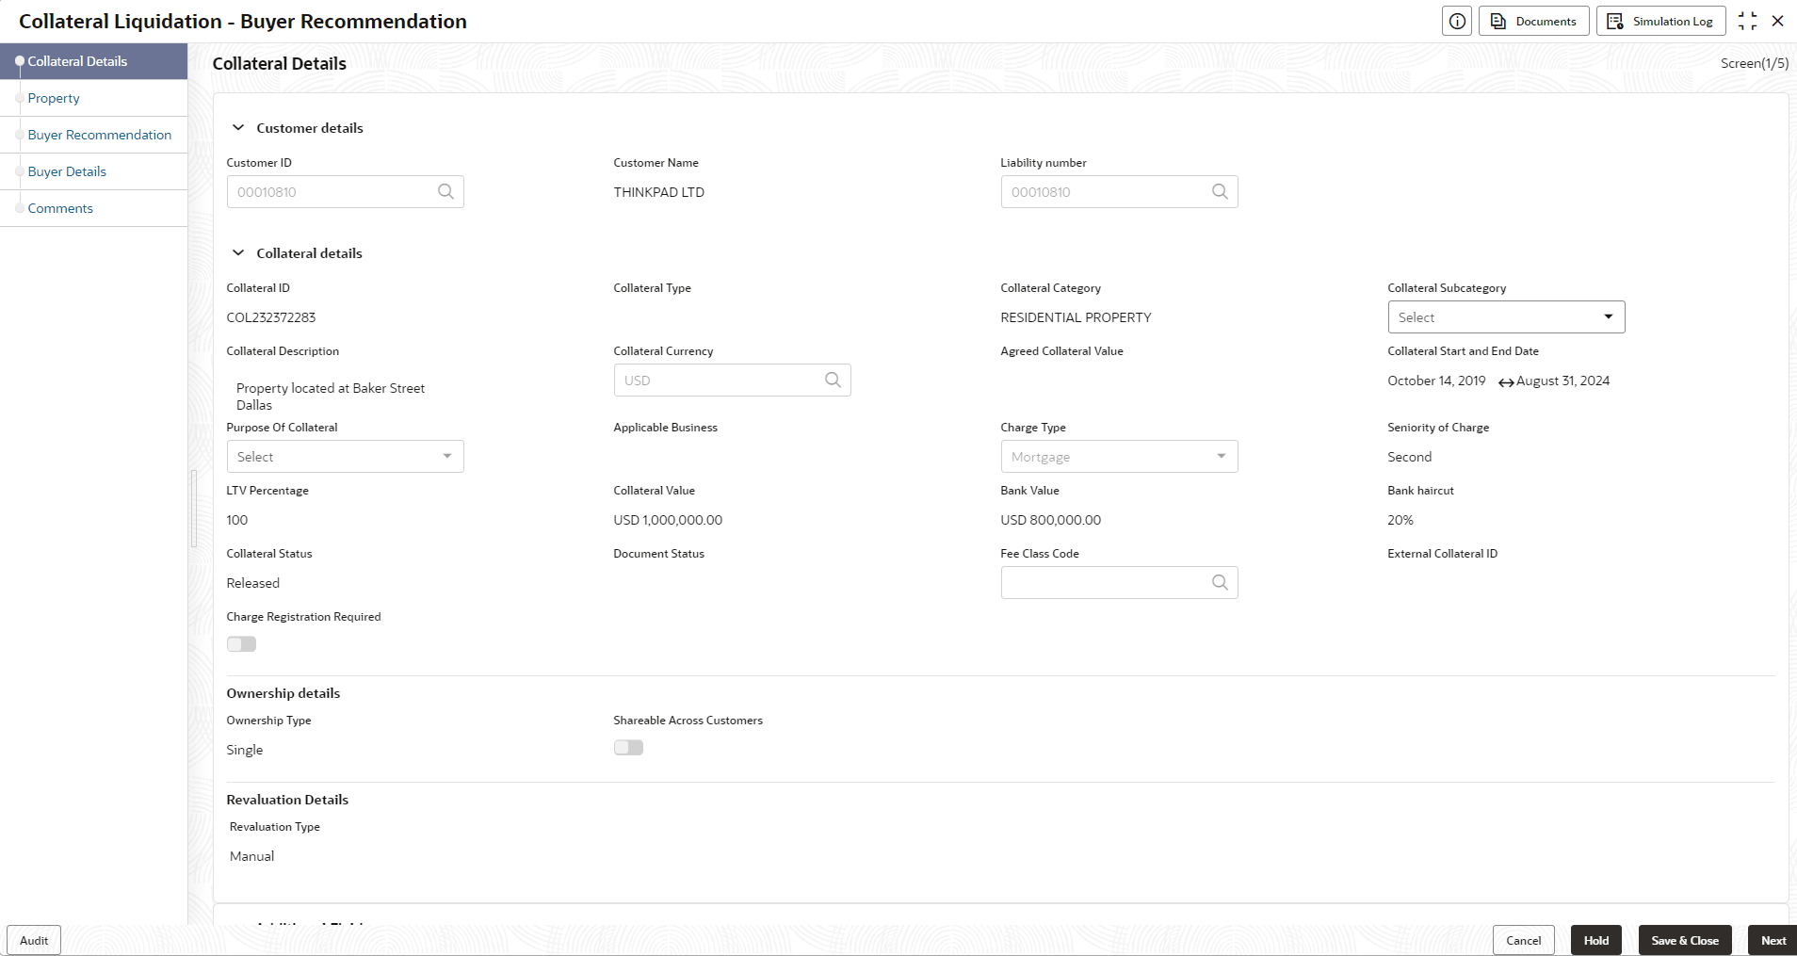Click the information icon in the header
The height and width of the screenshot is (956, 1797).
pyautogui.click(x=1457, y=21)
